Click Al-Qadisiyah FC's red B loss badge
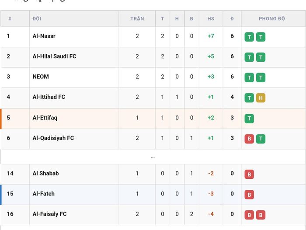Screen dimensions: 306x230 249,139
